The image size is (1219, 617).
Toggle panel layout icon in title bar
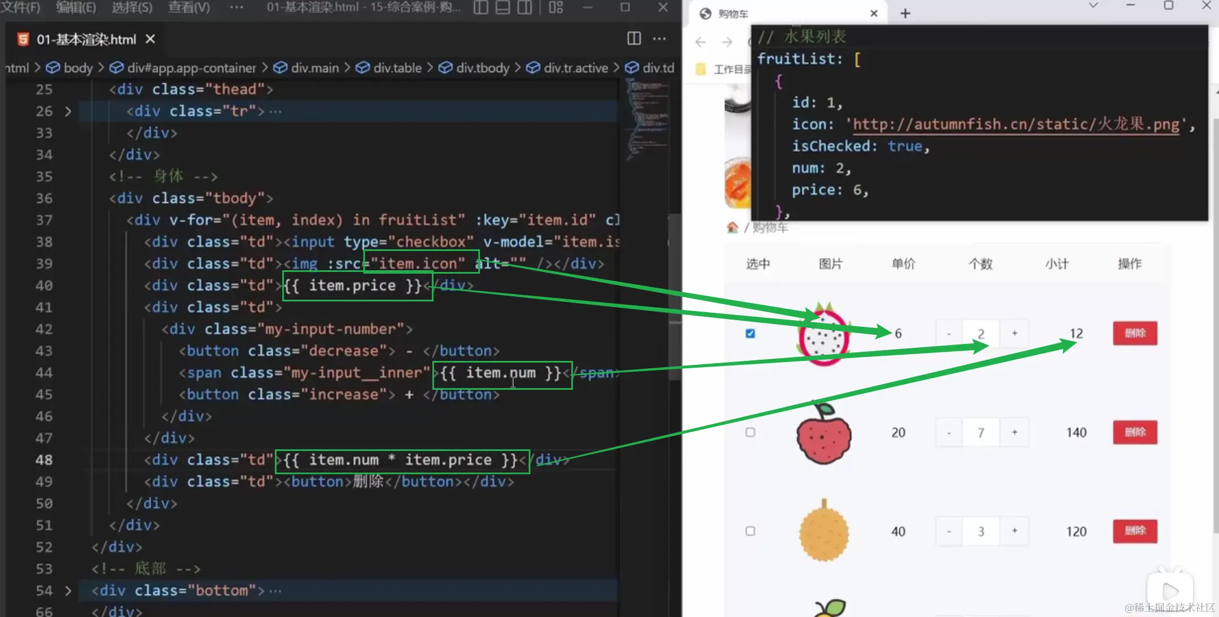[x=503, y=7]
